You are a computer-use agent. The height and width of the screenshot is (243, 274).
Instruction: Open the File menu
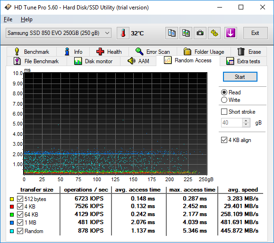[8, 19]
